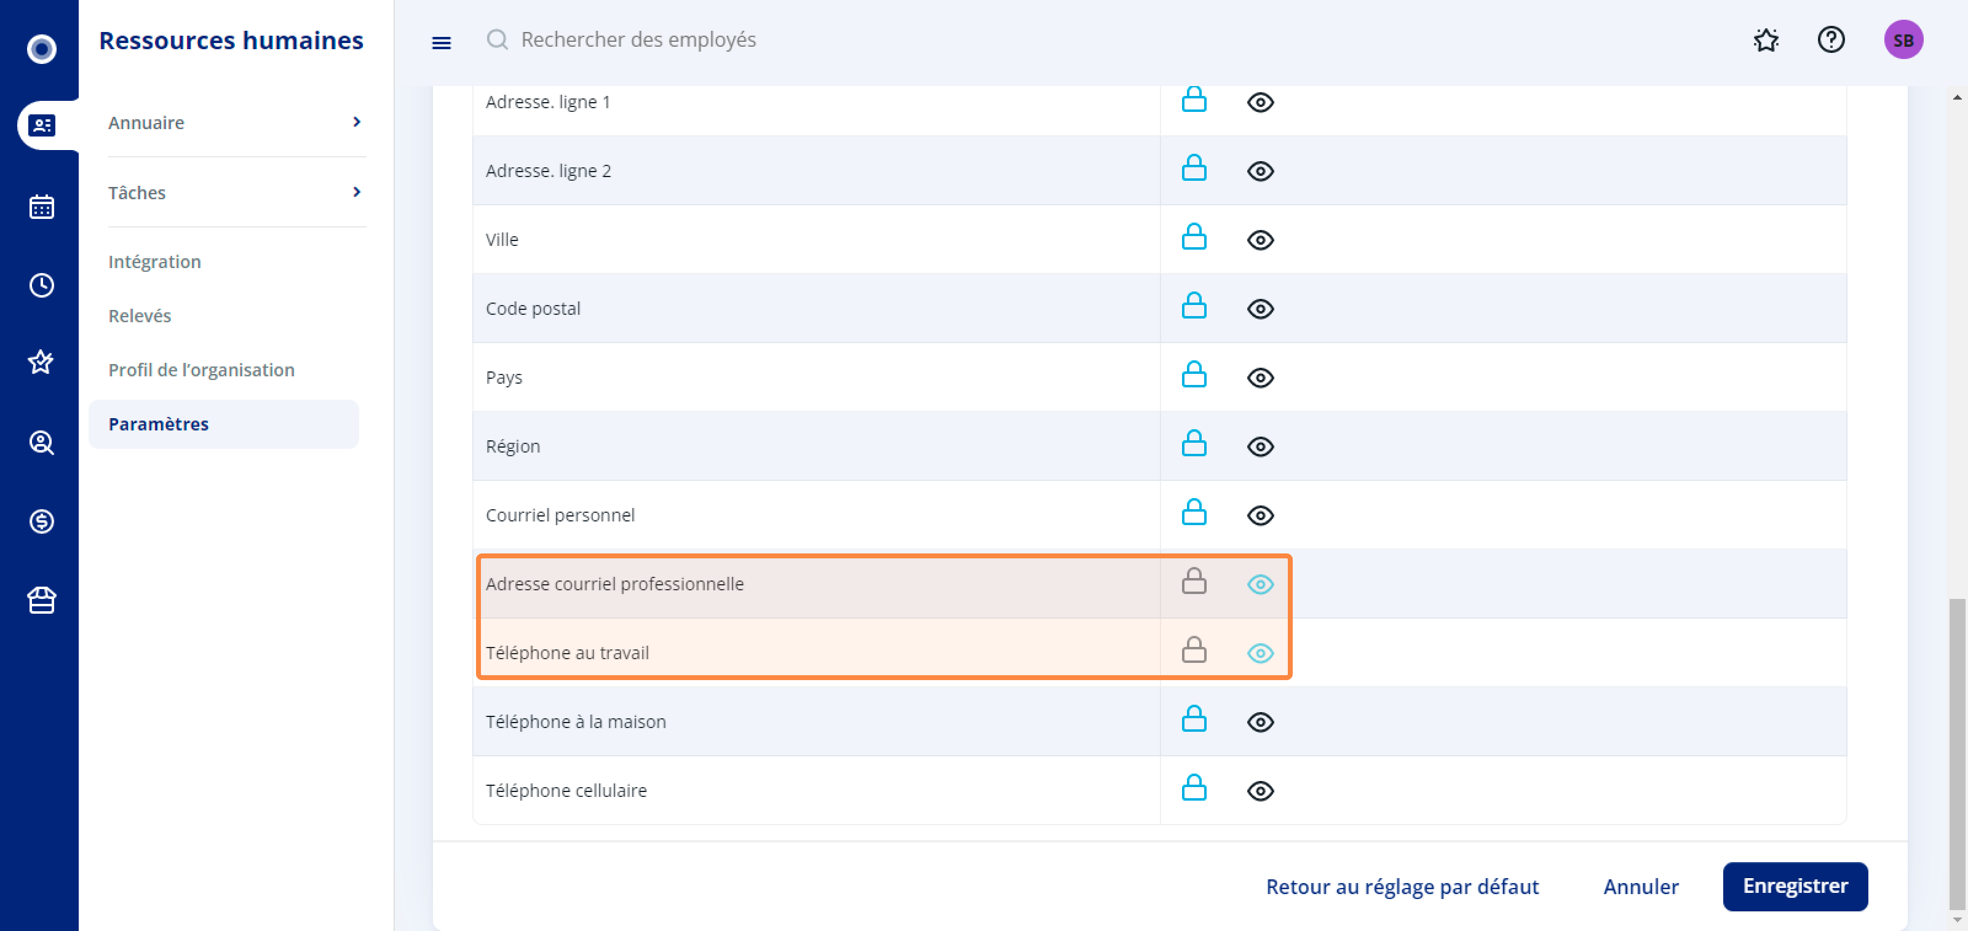1968x931 pixels.
Task: Open the home logo icon in sidebar
Action: click(x=41, y=49)
